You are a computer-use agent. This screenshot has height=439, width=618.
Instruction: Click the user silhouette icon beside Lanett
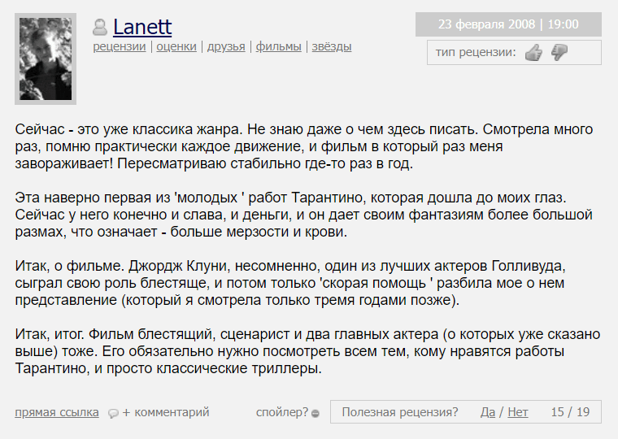coord(100,27)
